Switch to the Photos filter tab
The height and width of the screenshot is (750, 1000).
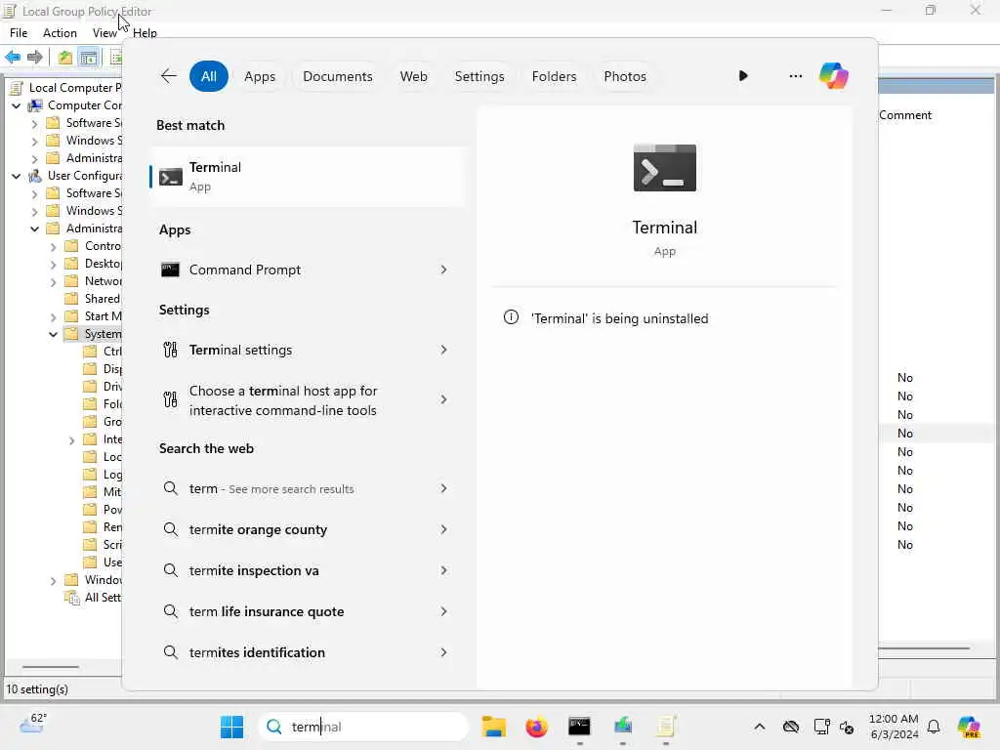click(624, 76)
